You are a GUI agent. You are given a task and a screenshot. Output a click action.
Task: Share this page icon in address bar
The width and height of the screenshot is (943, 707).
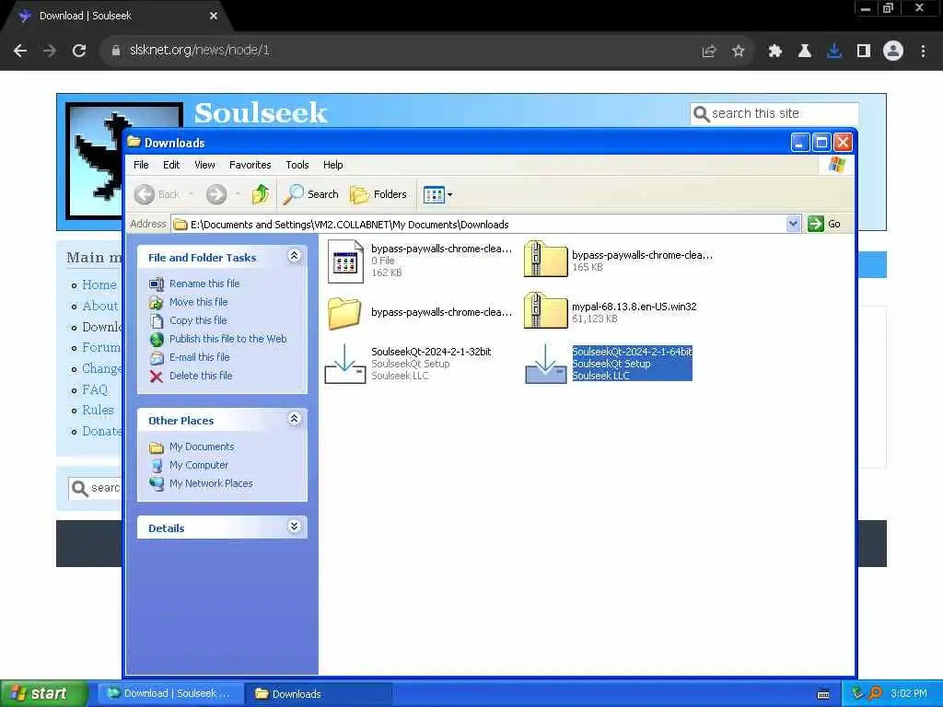click(709, 52)
